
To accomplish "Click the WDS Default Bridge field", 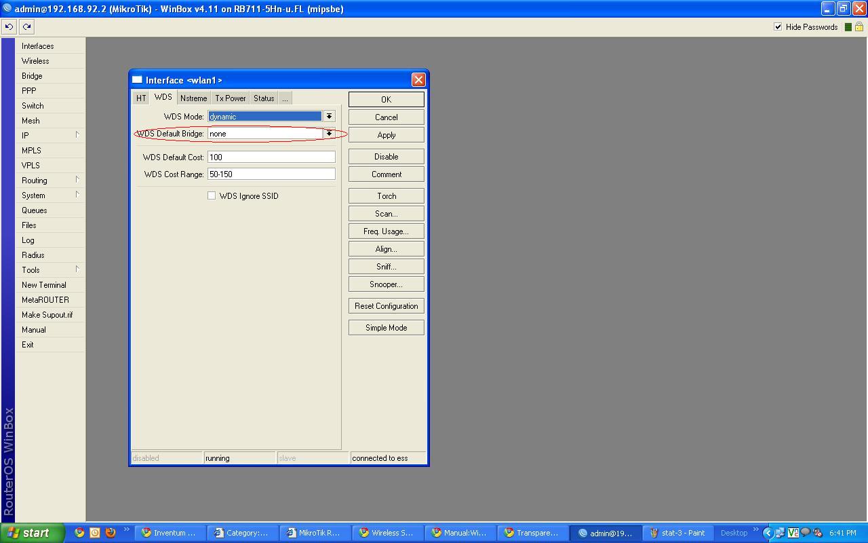I will click(x=265, y=134).
